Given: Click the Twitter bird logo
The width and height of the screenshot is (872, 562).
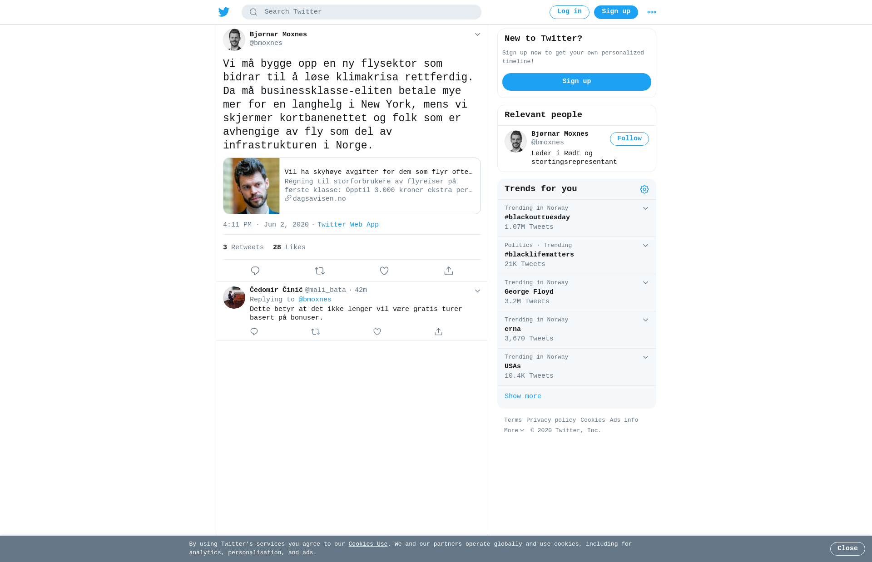Looking at the screenshot, I should tap(223, 12).
